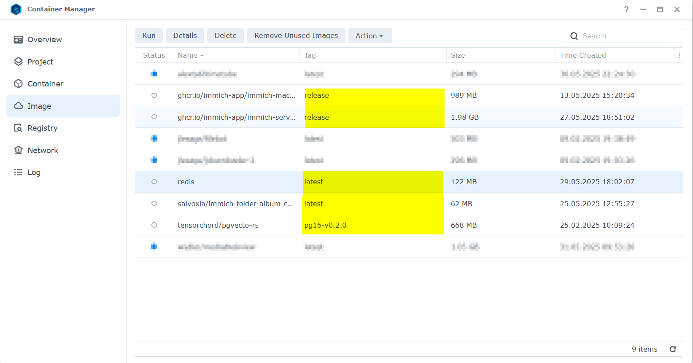Click the Log list icon

pos(18,172)
